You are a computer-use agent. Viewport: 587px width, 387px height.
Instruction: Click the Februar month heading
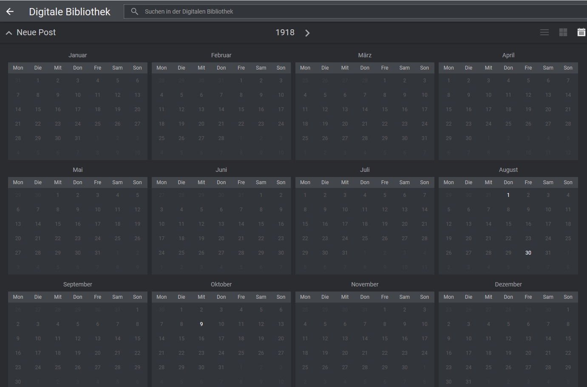(x=221, y=55)
